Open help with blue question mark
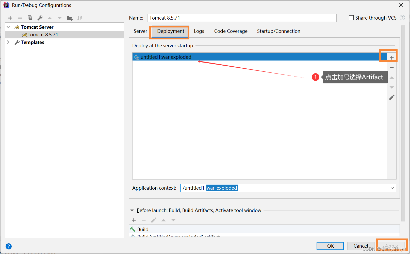The image size is (410, 254). coord(9,246)
